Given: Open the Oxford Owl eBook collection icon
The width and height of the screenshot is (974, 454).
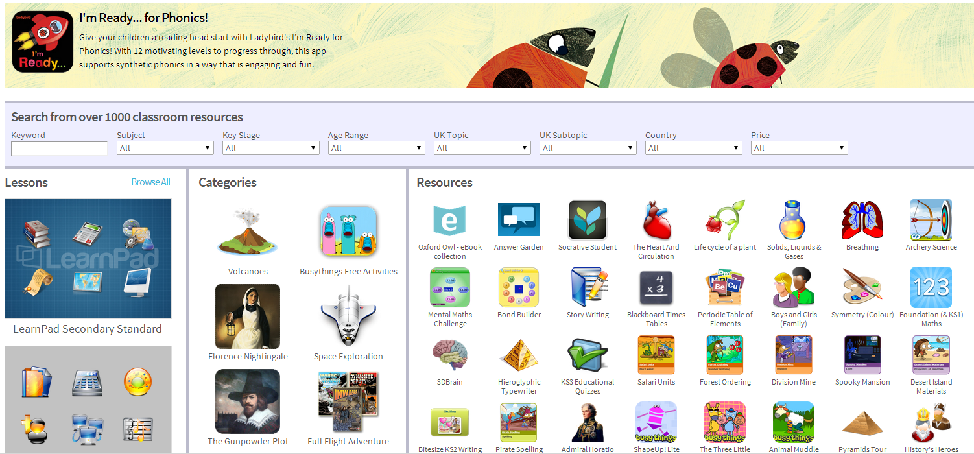Looking at the screenshot, I should 449,220.
